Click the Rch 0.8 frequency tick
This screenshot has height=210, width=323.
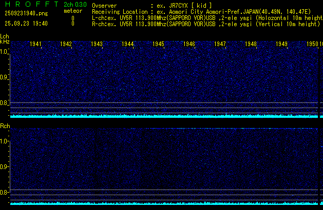click(x=4, y=193)
